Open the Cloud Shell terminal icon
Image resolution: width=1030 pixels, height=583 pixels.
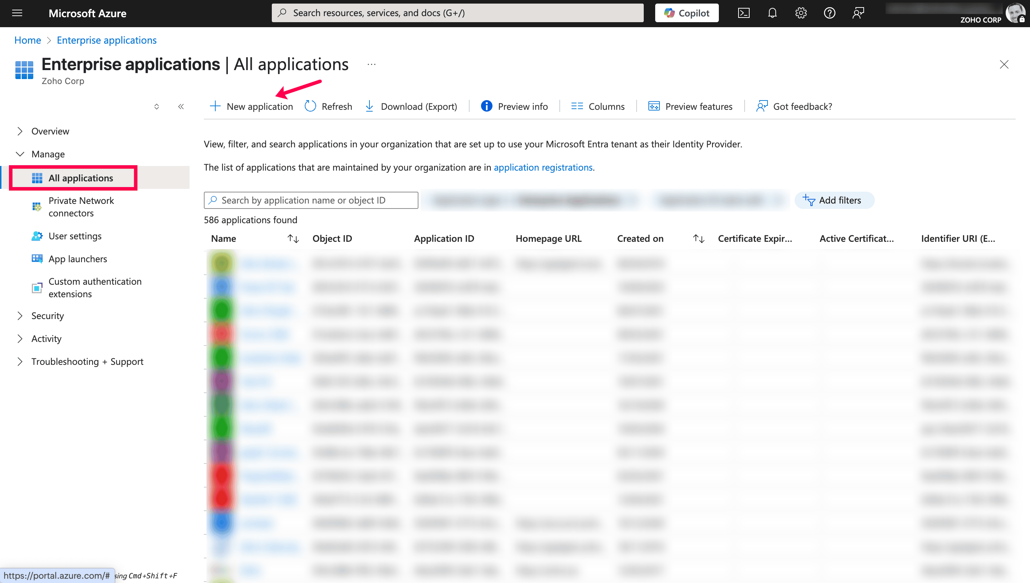tap(744, 13)
